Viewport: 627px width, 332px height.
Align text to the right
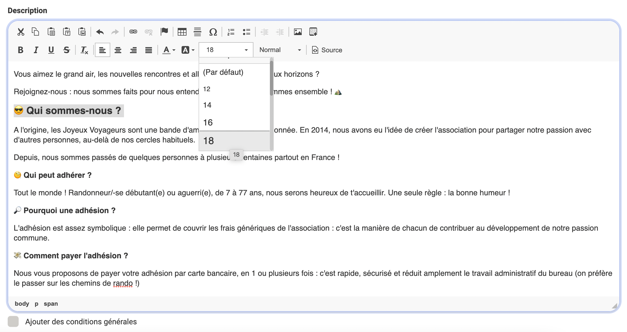pos(133,50)
